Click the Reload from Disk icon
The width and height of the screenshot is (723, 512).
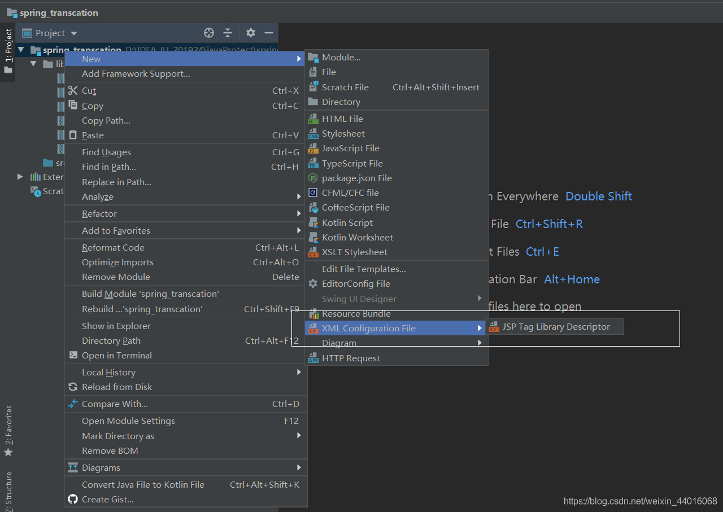[x=73, y=387]
